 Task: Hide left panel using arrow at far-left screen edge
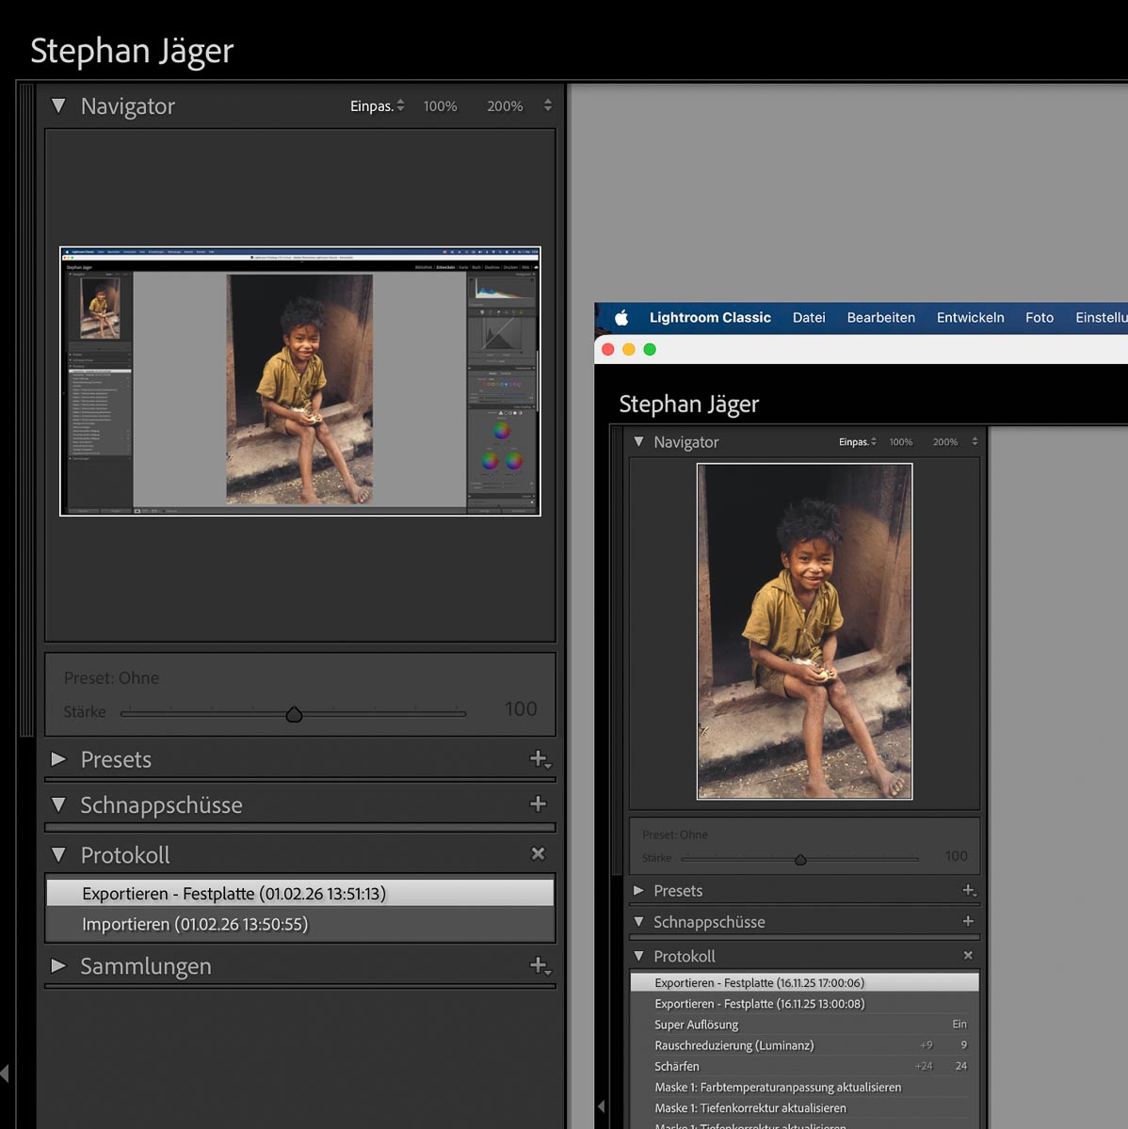pyautogui.click(x=6, y=1073)
